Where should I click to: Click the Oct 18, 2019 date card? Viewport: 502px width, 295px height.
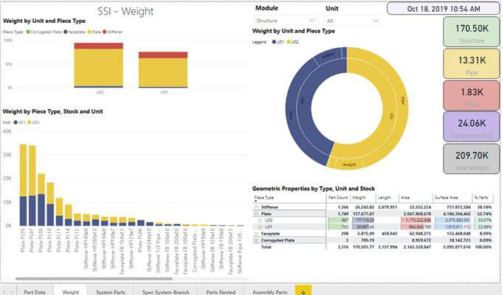(x=444, y=9)
